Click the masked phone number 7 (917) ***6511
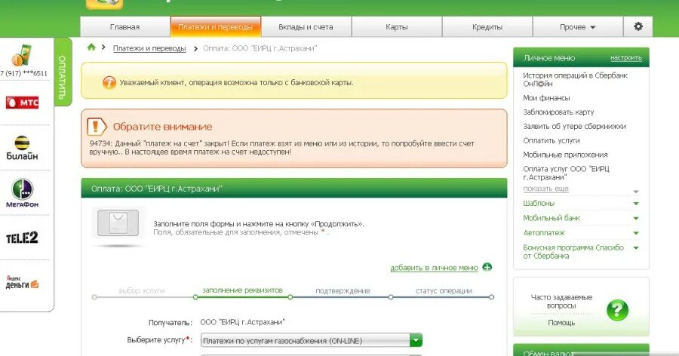This screenshot has width=679, height=356. click(23, 73)
